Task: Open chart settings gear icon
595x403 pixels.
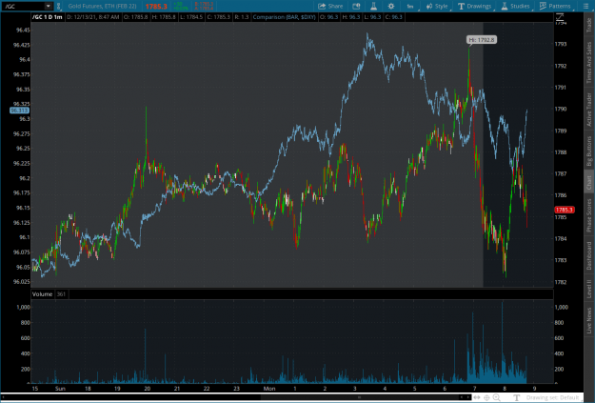Action: 391,6
